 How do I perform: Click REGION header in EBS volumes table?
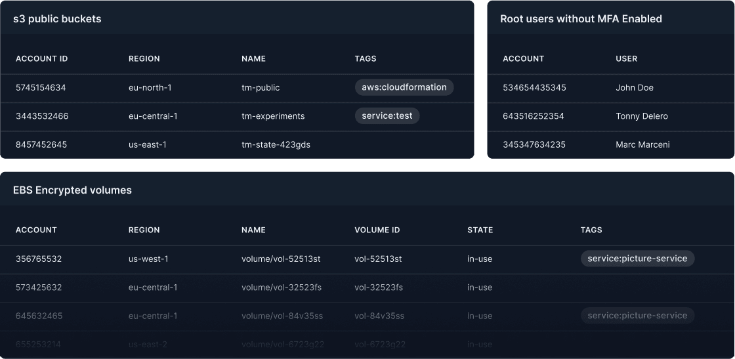pyautogui.click(x=144, y=230)
